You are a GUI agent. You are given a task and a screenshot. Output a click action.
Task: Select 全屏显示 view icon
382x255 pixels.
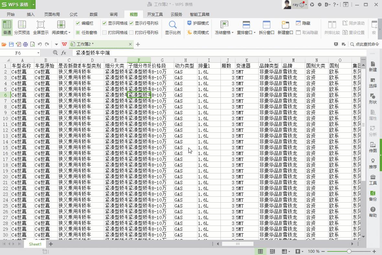click(40, 27)
